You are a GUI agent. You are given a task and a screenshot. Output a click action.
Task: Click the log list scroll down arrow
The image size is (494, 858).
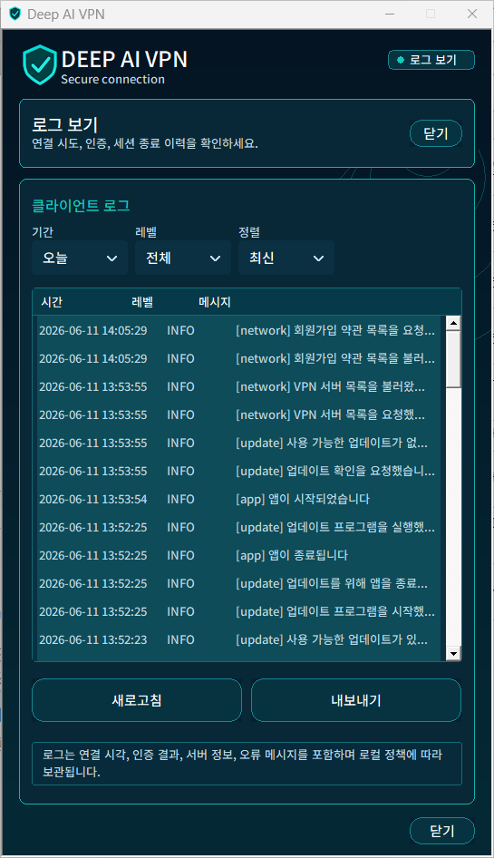coord(453,653)
